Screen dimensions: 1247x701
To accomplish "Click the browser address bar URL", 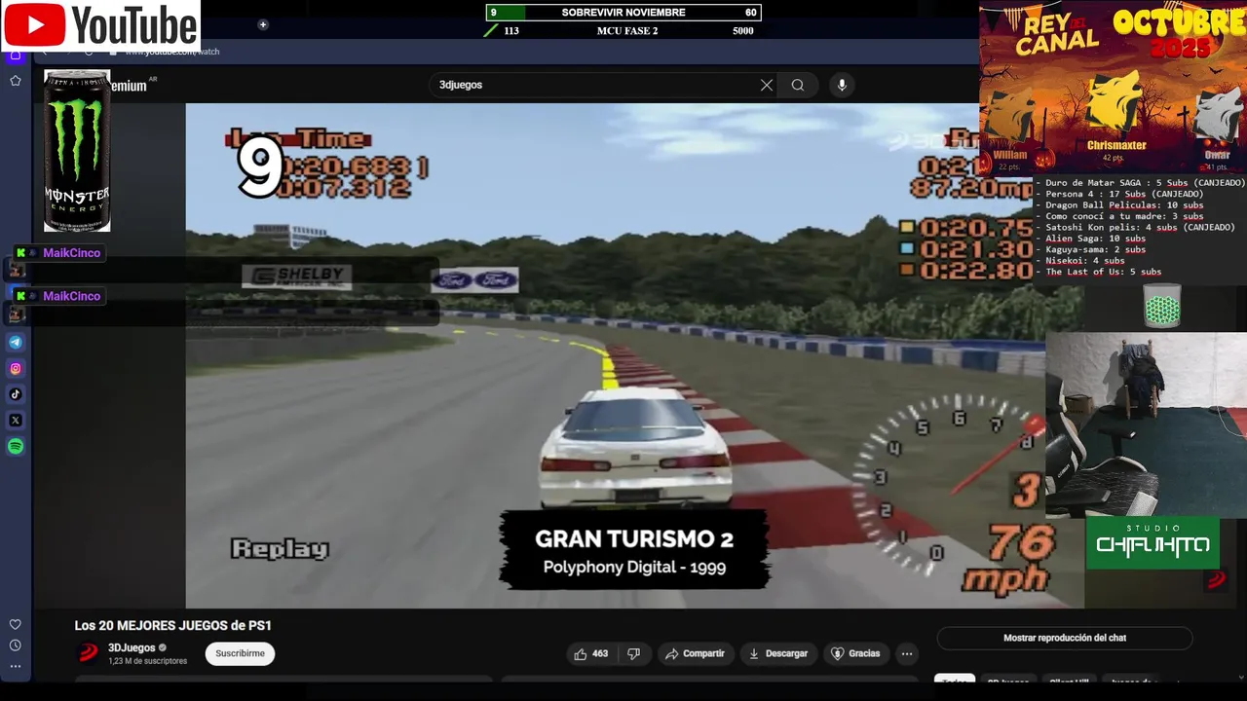I will pyautogui.click(x=171, y=52).
